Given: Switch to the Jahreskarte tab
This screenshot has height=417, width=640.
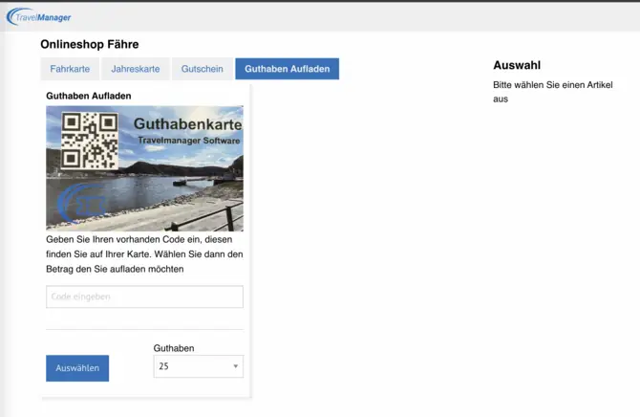Looking at the screenshot, I should click(135, 69).
